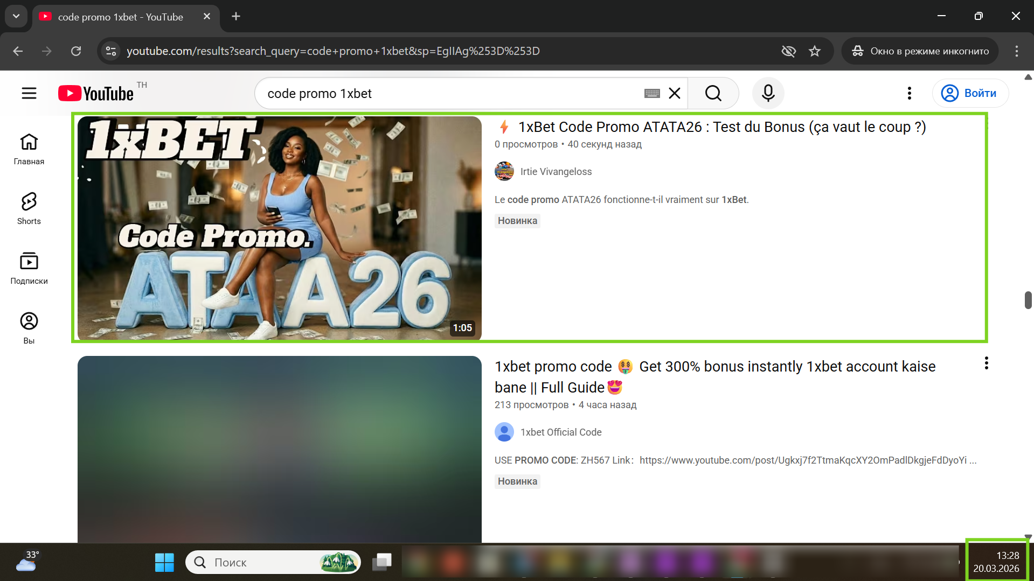Image resolution: width=1034 pixels, height=581 pixels.
Task: Click Войти sign-in button
Action: tap(970, 93)
